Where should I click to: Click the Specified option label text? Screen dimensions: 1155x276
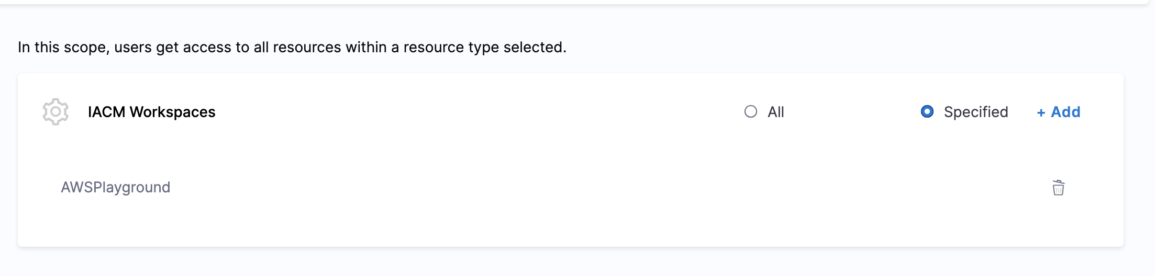tap(976, 112)
